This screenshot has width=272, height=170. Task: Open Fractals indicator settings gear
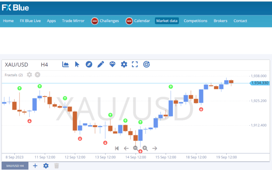coord(29,75)
